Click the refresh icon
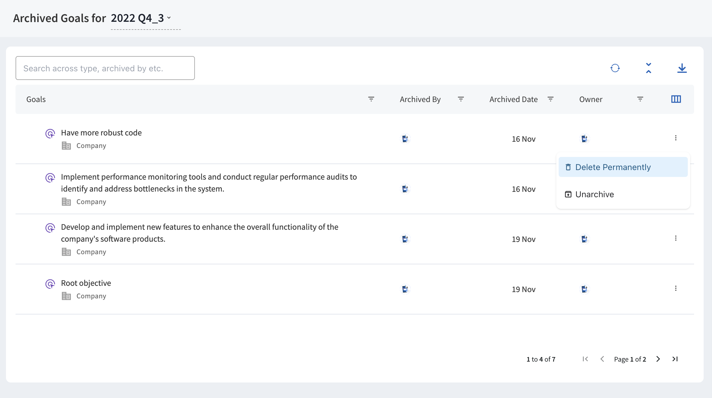This screenshot has height=398, width=712. point(615,68)
